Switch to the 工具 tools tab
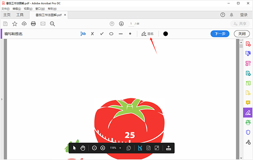253x160 pixels. click(x=20, y=15)
